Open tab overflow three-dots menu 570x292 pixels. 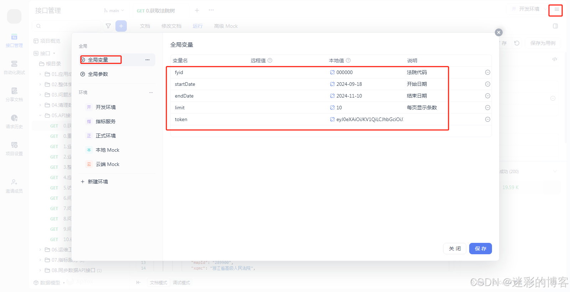[x=211, y=10]
